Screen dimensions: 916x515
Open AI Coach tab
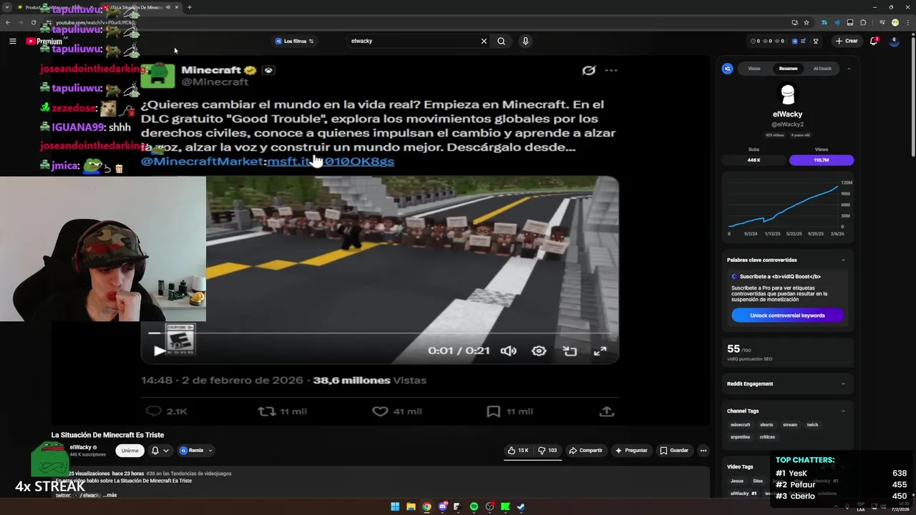click(822, 69)
